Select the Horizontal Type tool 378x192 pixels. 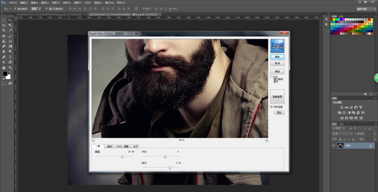(10, 57)
